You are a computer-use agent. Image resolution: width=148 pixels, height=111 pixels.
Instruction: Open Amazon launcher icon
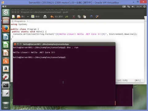coord(6,69)
